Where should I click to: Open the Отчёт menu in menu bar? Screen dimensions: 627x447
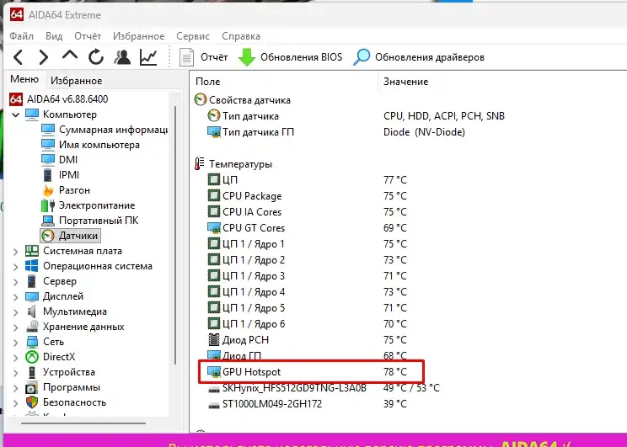pyautogui.click(x=88, y=36)
